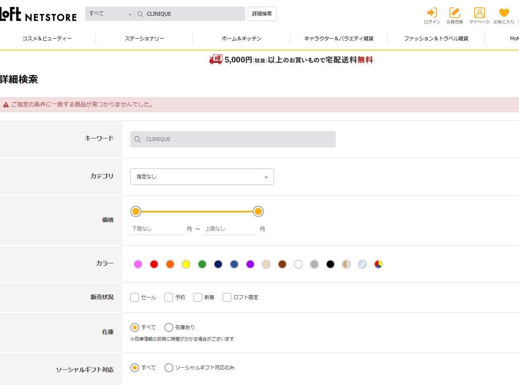
Task: Check the セール checkbox
Action: point(134,297)
